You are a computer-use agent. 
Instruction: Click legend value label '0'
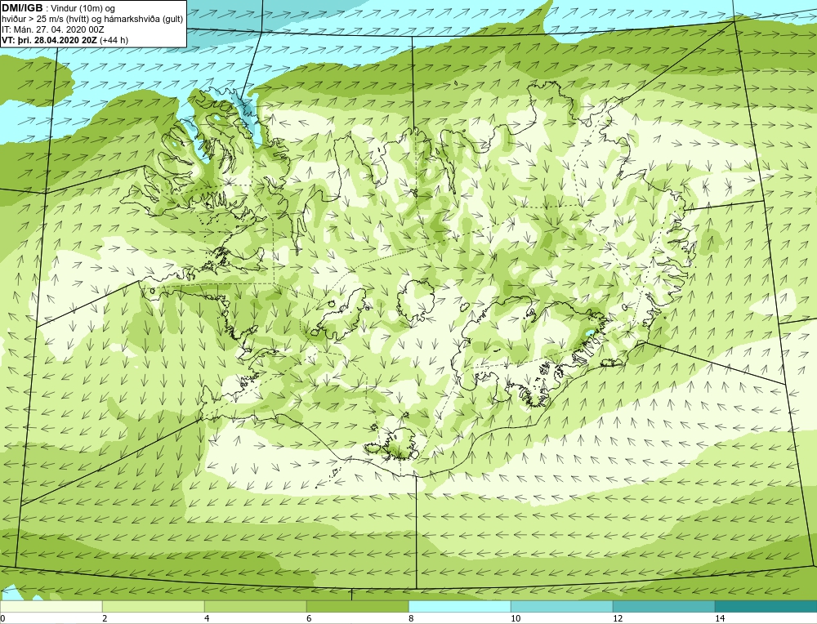pos(2,618)
